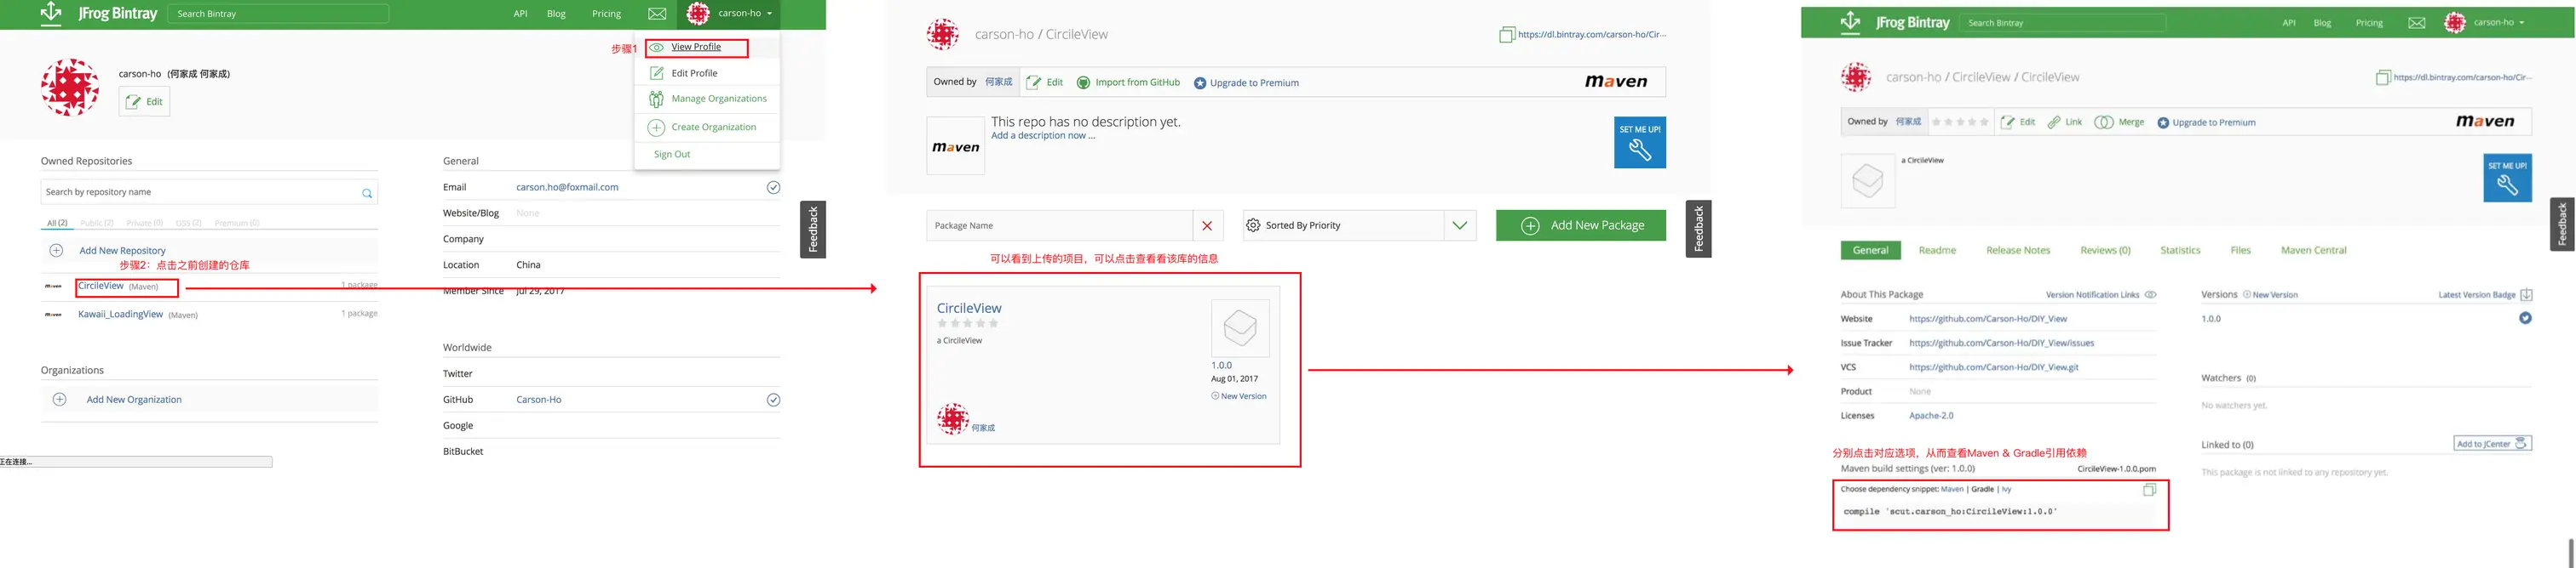Image resolution: width=2576 pixels, height=568 pixels.
Task: Click the copy snippet icon above compile line
Action: (x=2149, y=490)
